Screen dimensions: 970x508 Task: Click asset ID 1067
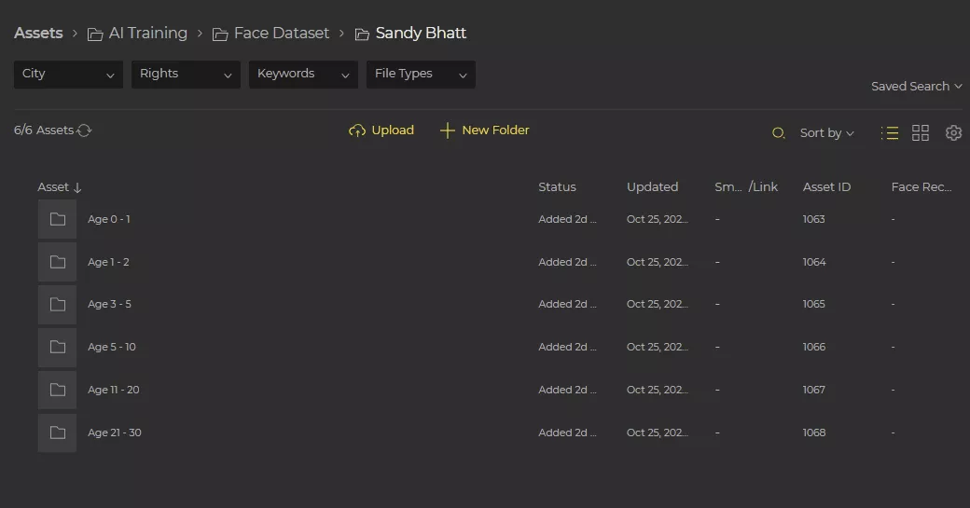coord(813,390)
